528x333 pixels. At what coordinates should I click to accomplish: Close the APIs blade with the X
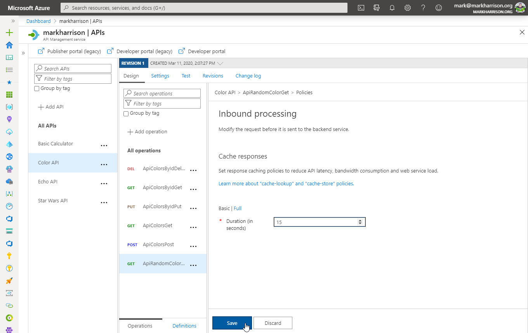pyautogui.click(x=522, y=32)
